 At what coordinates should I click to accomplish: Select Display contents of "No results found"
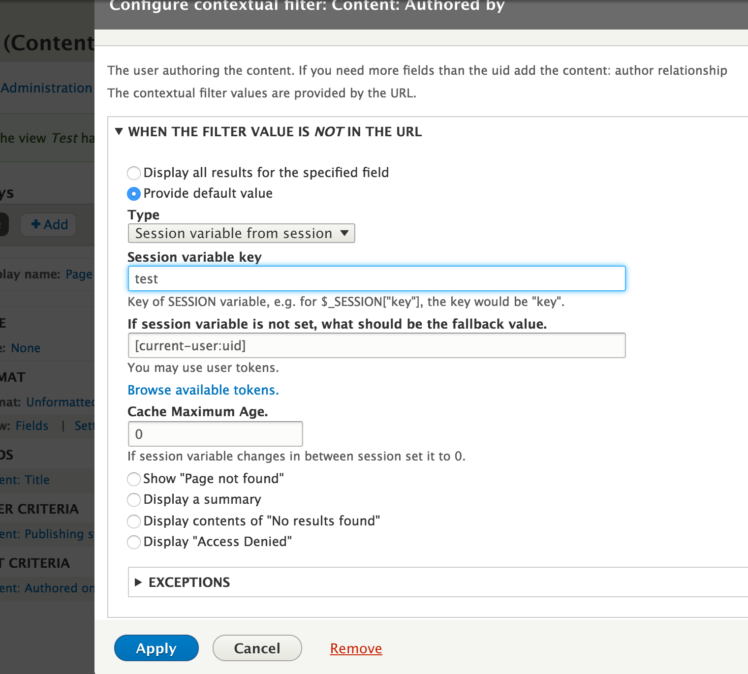(133, 521)
